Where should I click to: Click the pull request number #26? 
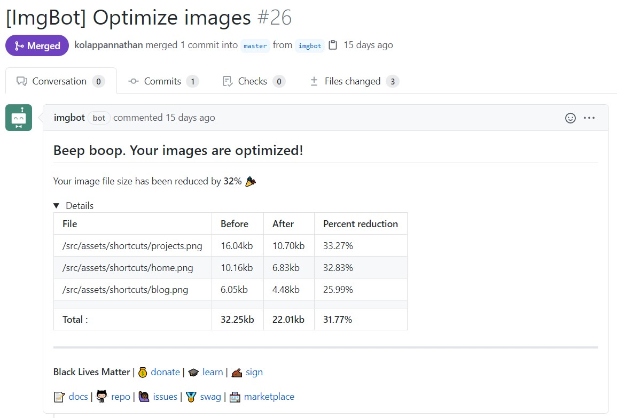tap(274, 18)
